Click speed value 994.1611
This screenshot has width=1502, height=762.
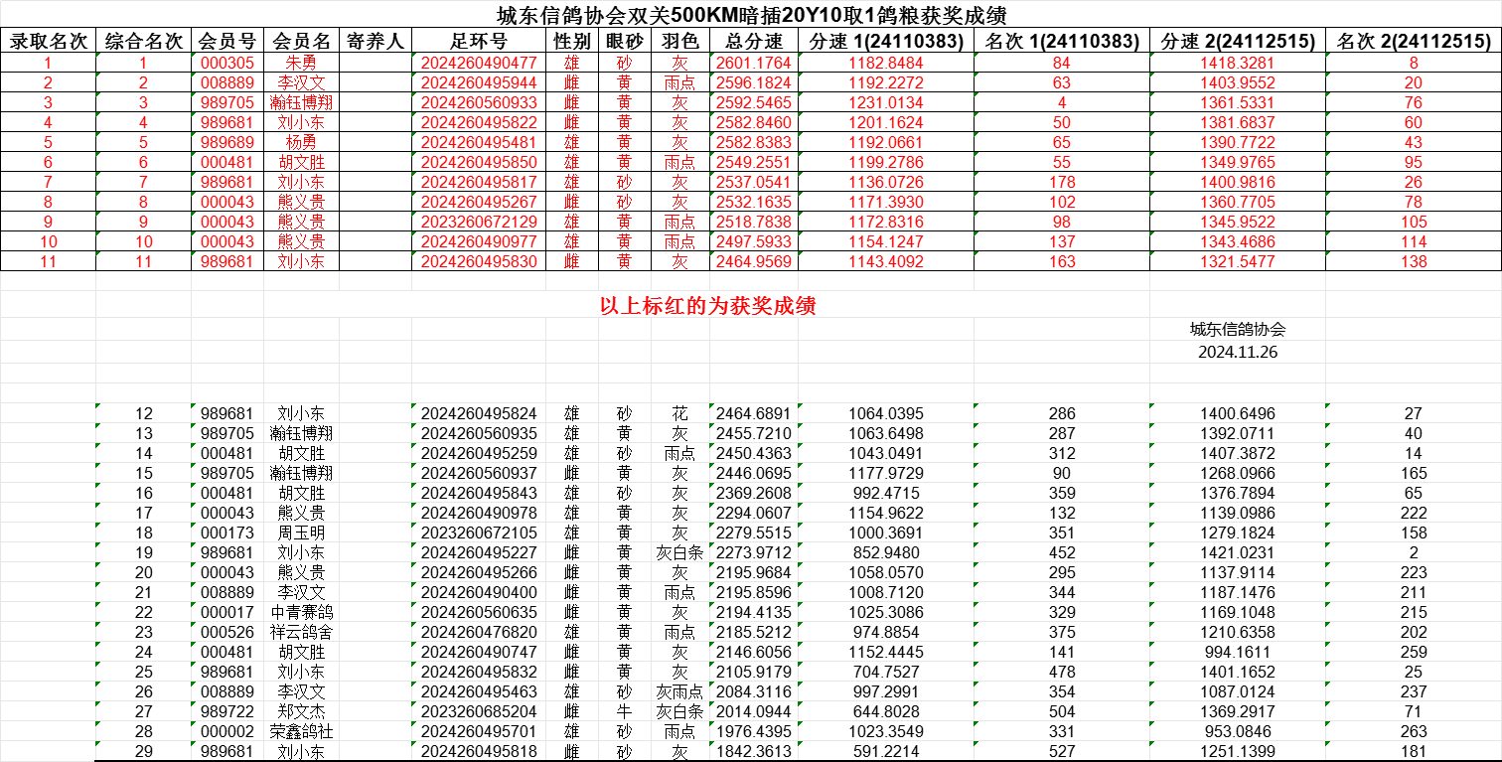[x=1238, y=652]
